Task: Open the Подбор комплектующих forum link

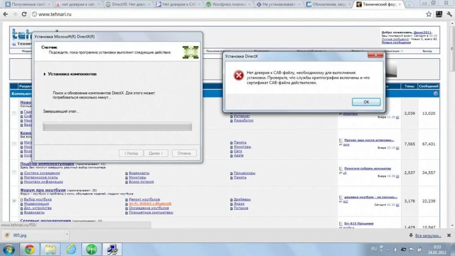Action: [47, 164]
